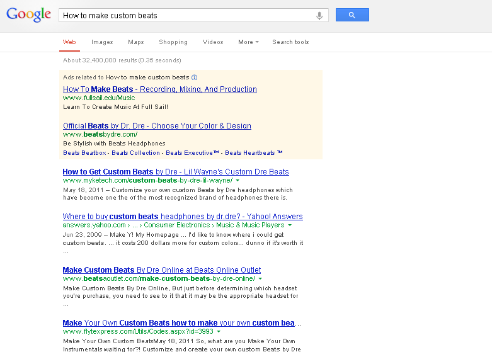
Task: Click the www.beatsbydre.com/ URL text
Action: click(x=100, y=135)
